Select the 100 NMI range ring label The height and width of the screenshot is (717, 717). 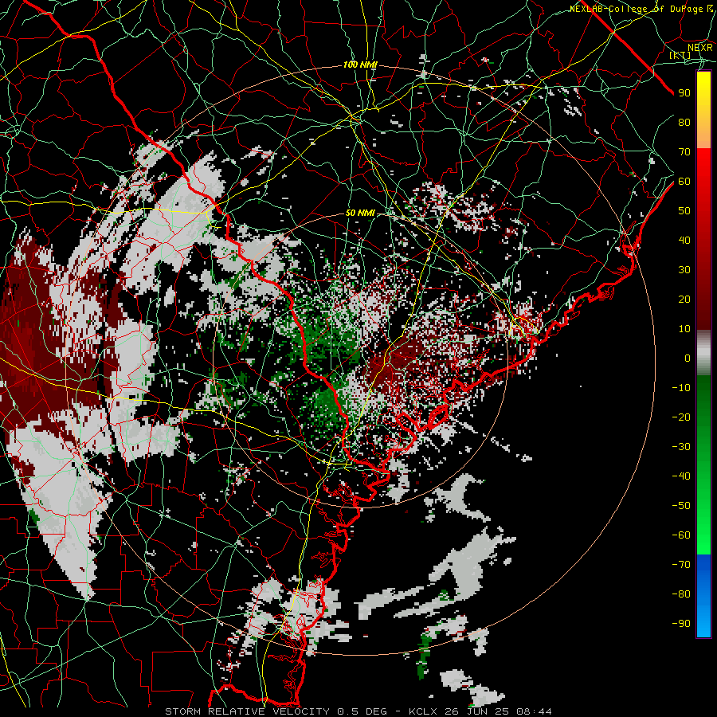[x=360, y=65]
